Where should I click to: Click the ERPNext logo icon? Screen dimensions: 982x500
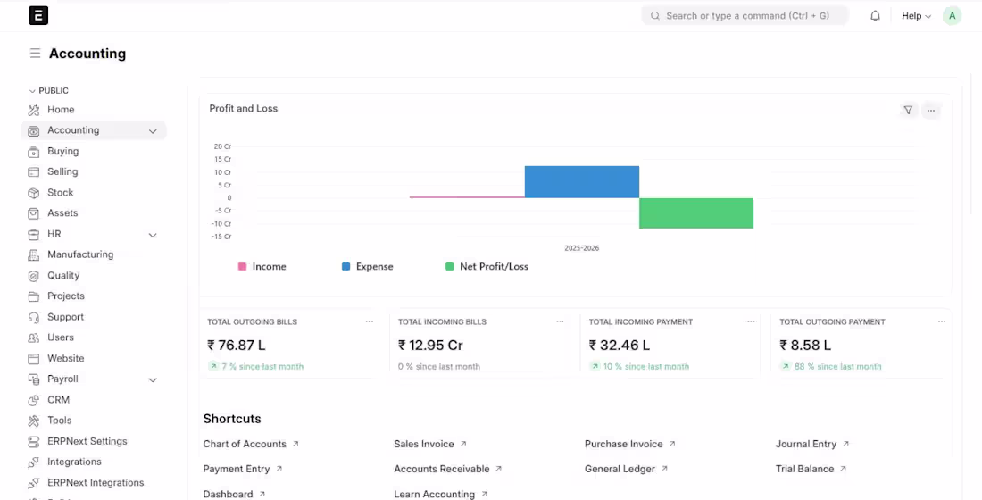point(38,16)
